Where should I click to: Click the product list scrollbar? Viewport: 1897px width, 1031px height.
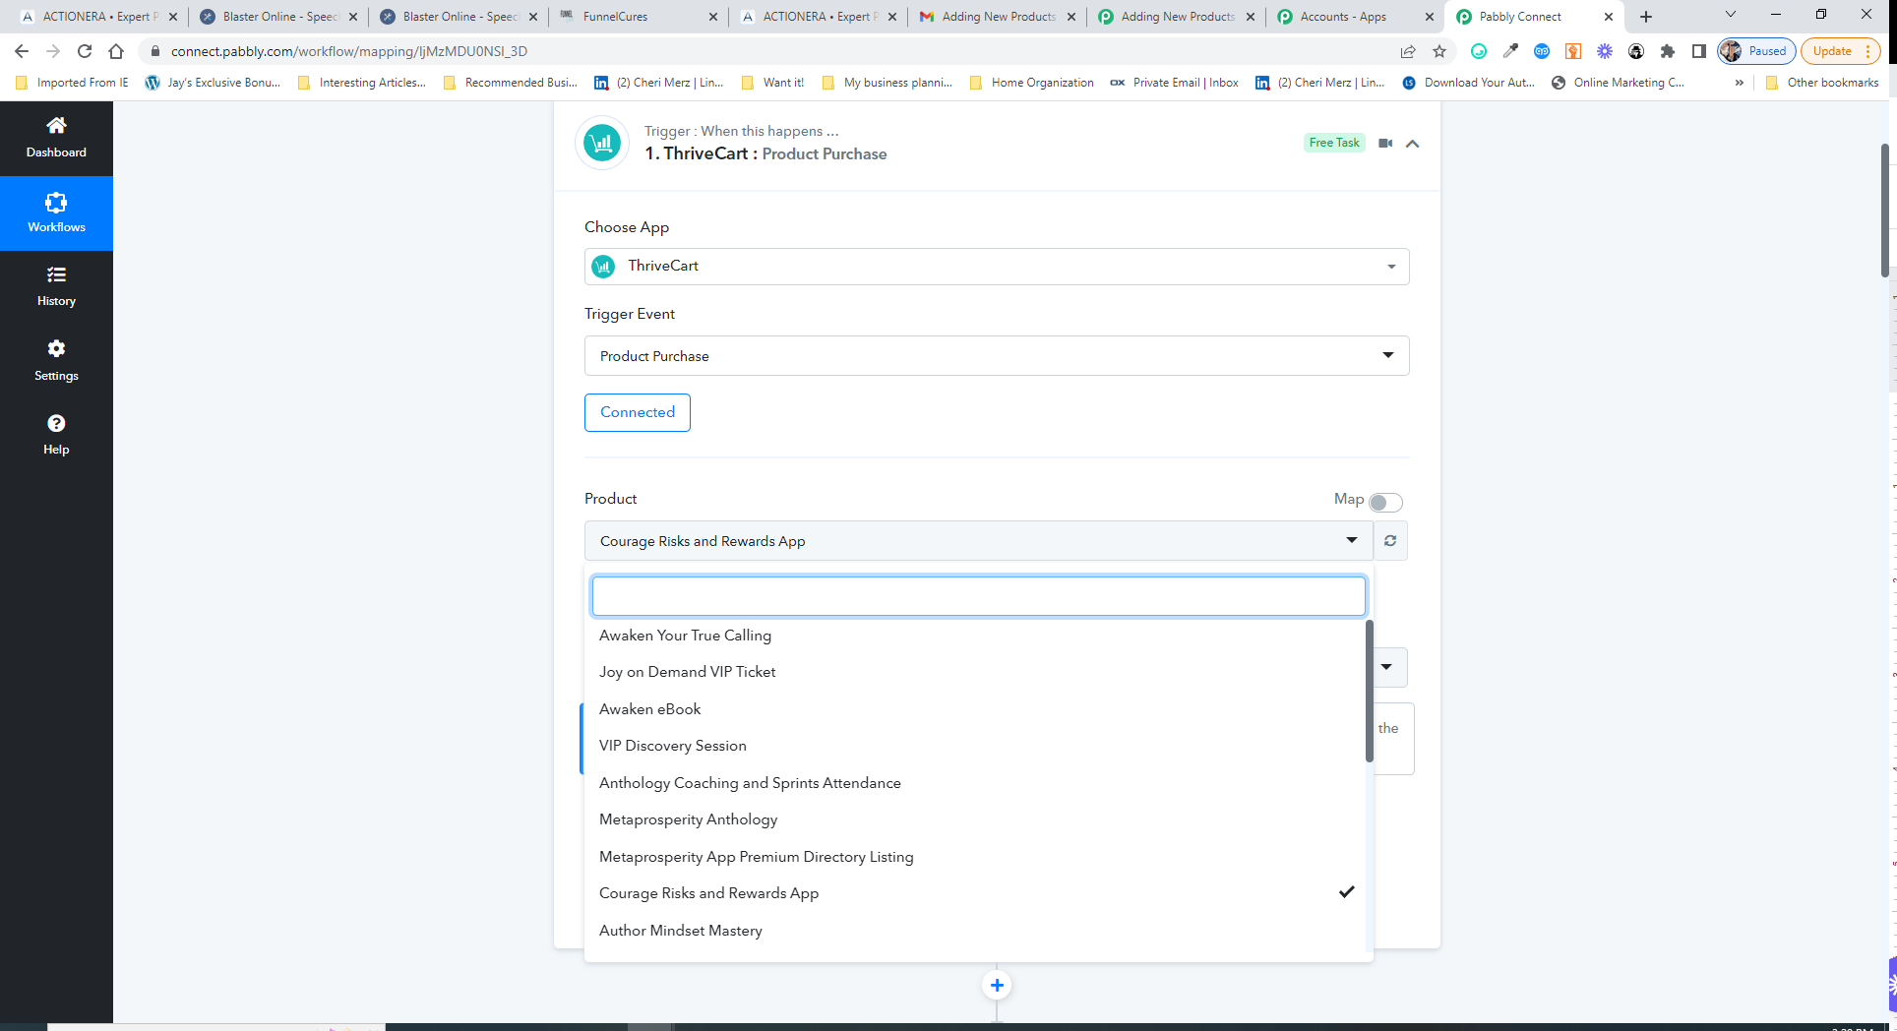pos(1369,691)
